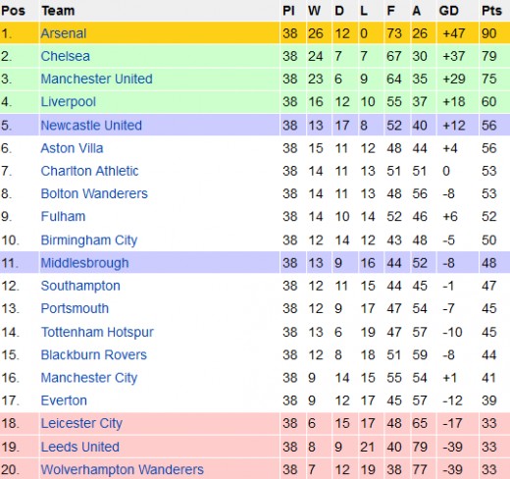Viewport: 510px width, 479px height.
Task: Open the Chelsea team link
Action: (65, 56)
